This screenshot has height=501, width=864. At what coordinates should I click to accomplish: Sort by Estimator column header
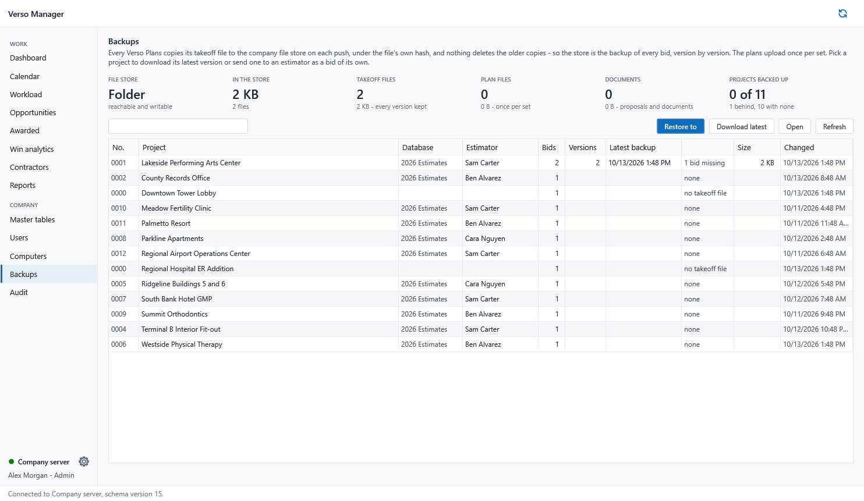coord(500,147)
